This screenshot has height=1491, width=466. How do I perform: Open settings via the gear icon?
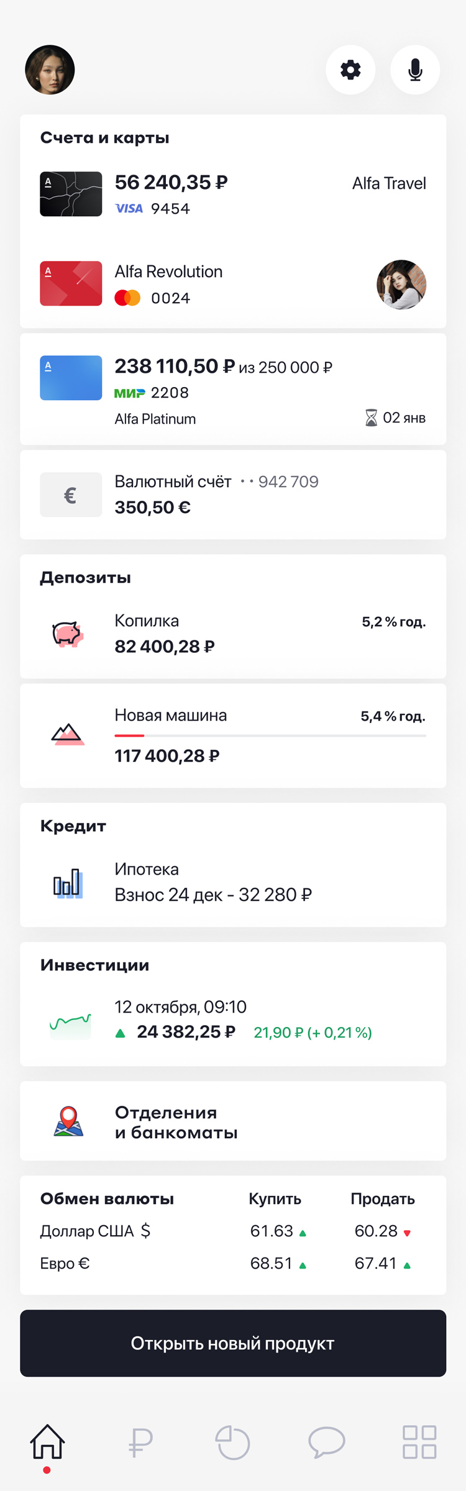[x=350, y=70]
